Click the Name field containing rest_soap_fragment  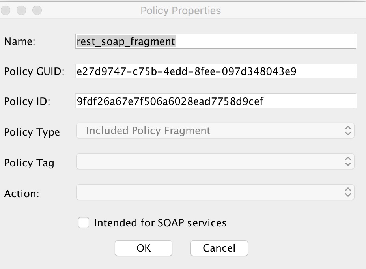coord(215,41)
